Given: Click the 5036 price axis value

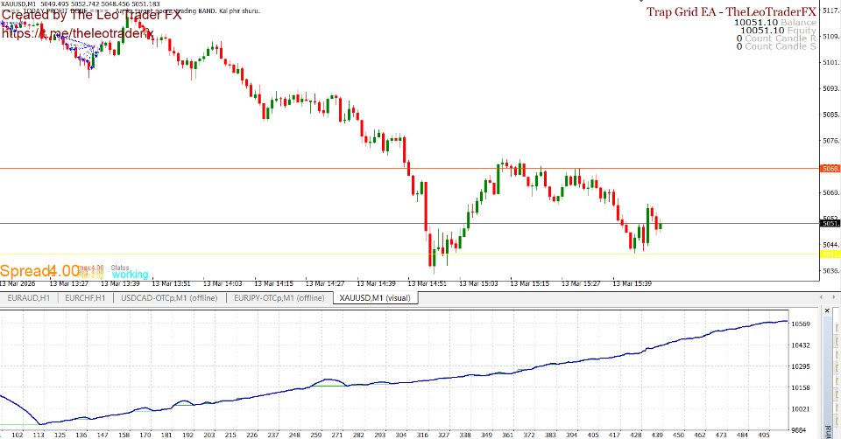Looking at the screenshot, I should [x=830, y=271].
